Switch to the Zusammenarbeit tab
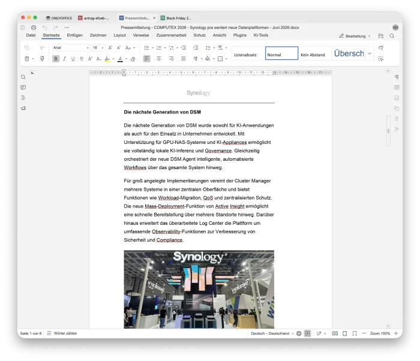The image size is (420, 361). click(x=171, y=35)
